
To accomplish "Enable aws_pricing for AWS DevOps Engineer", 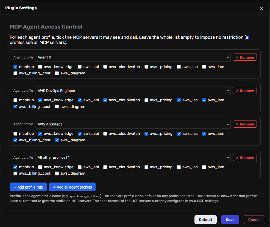I will [x=146, y=100].
